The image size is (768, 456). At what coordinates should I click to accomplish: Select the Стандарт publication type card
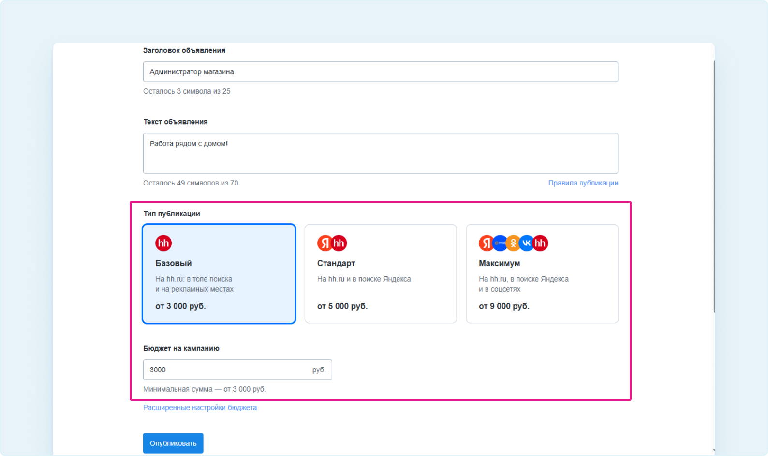click(381, 273)
